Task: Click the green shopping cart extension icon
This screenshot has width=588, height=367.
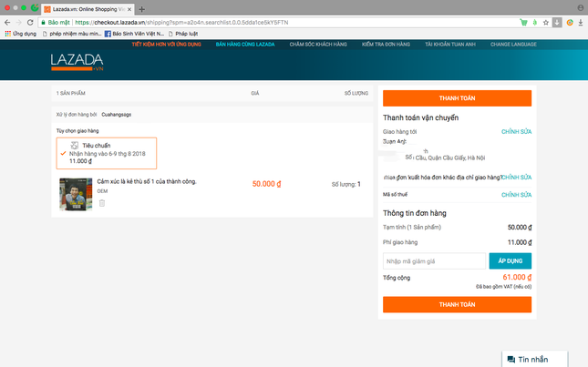Action: click(523, 23)
